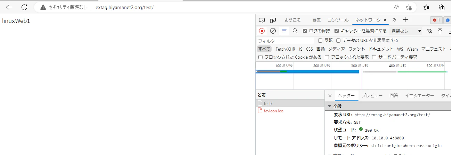Open network conditions wifi-gear icon
451x155 pixels.
[429, 31]
